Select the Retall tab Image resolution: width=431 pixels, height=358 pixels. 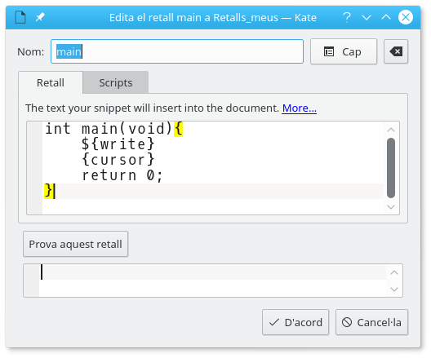tap(51, 82)
